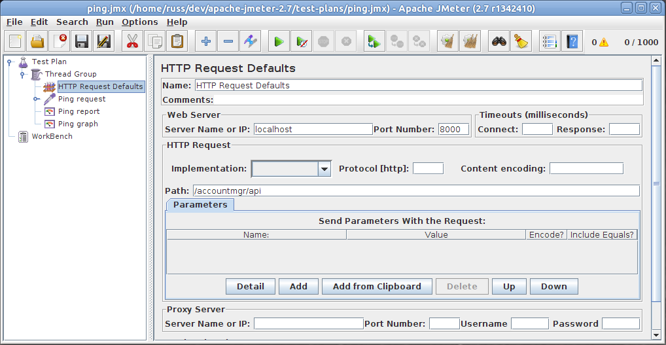This screenshot has width=666, height=345.
Task: Expand the Ping request tree node
Action: click(x=36, y=99)
